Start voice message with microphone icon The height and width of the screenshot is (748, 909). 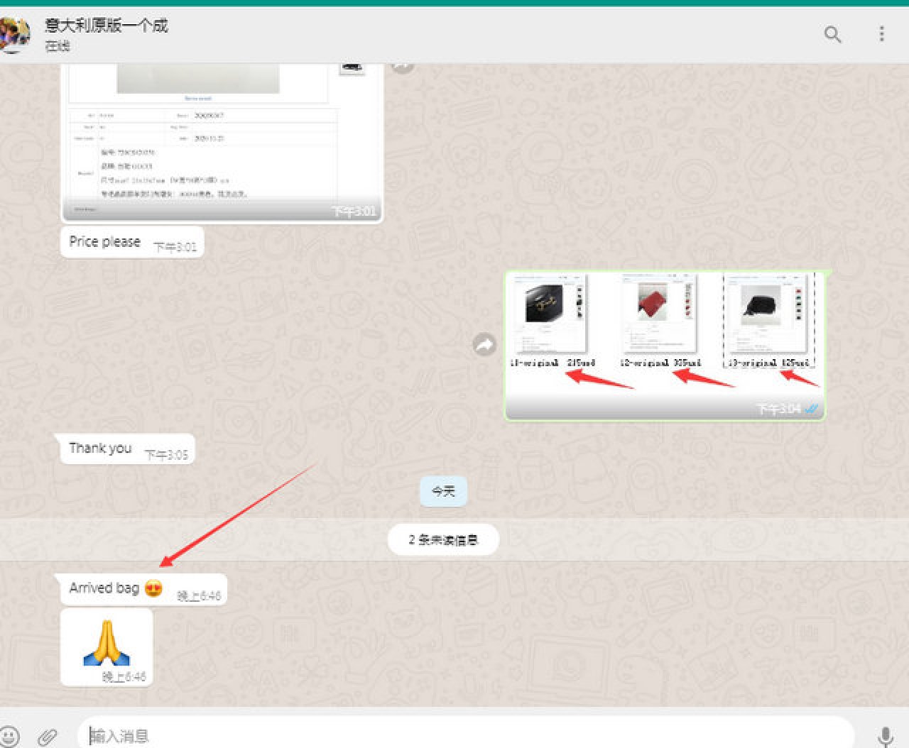[885, 736]
